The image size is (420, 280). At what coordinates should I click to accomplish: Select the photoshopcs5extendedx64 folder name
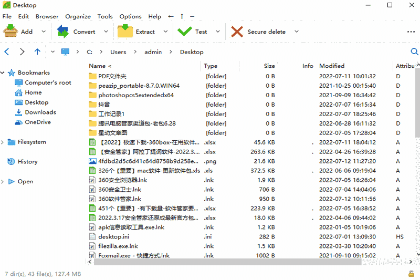coord(136,95)
